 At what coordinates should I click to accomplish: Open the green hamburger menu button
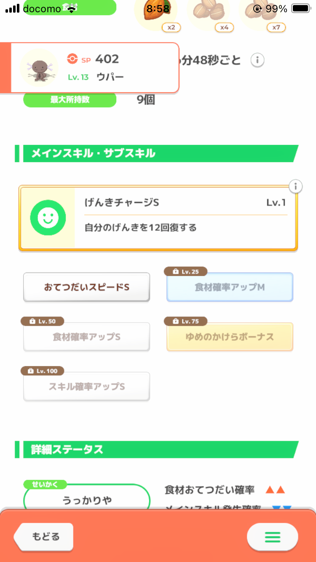tap(272, 537)
